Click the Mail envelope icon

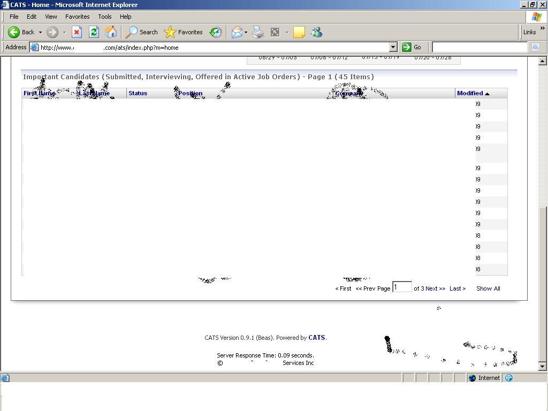237,32
